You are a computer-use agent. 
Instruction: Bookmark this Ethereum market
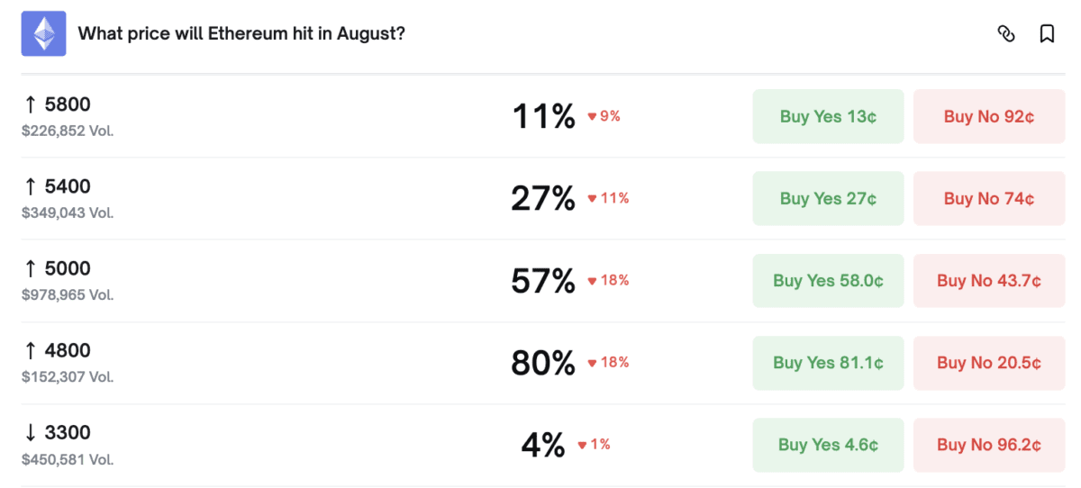(x=1047, y=34)
